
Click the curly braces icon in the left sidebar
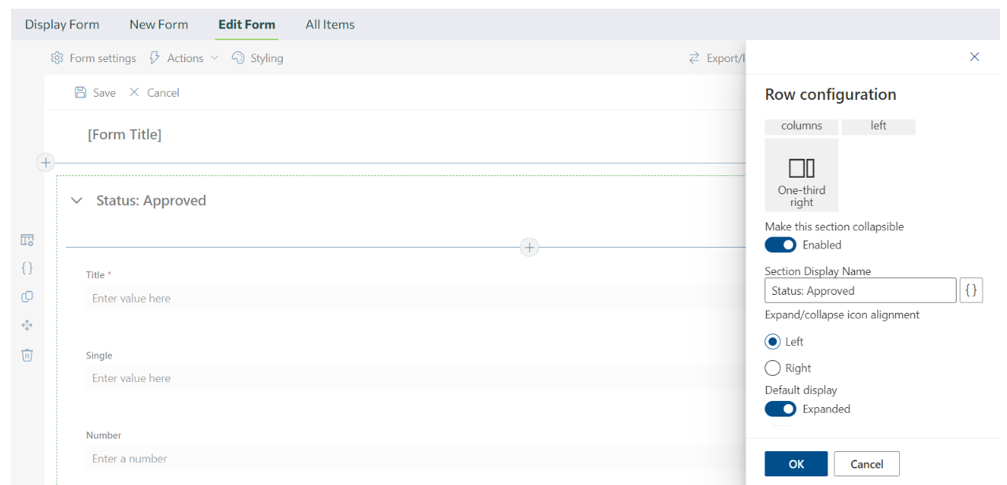27,268
